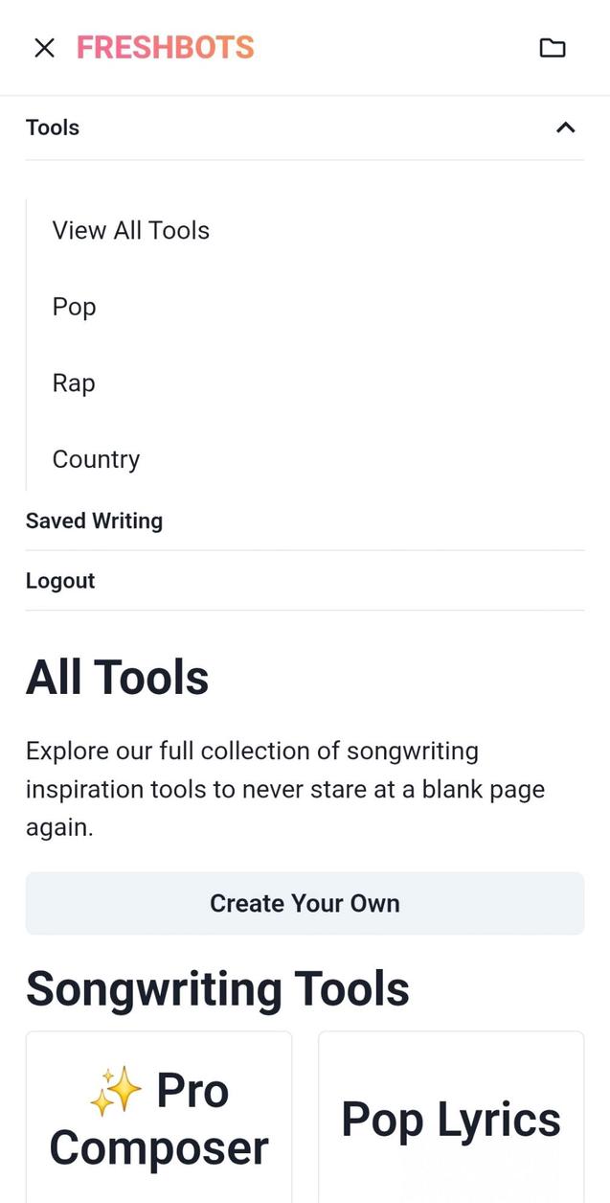Image resolution: width=610 pixels, height=1203 pixels.
Task: Click Logout
Action: point(60,580)
